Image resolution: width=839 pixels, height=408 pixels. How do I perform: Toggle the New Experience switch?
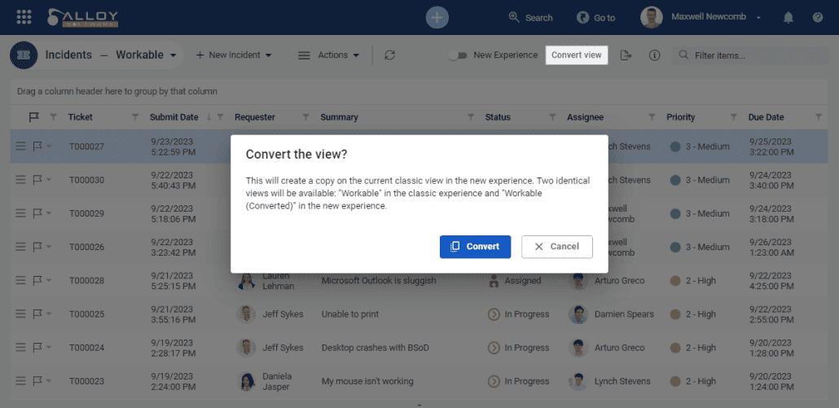tap(460, 55)
